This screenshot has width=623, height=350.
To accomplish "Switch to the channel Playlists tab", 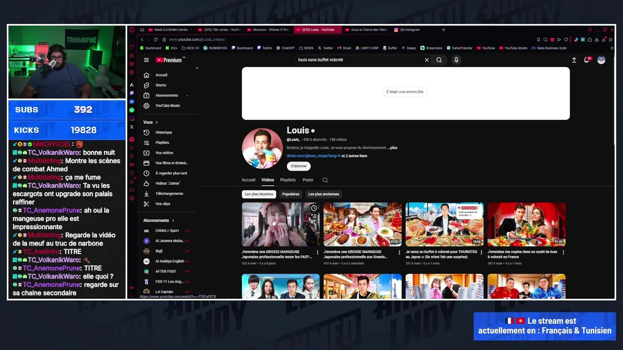I will coord(288,180).
